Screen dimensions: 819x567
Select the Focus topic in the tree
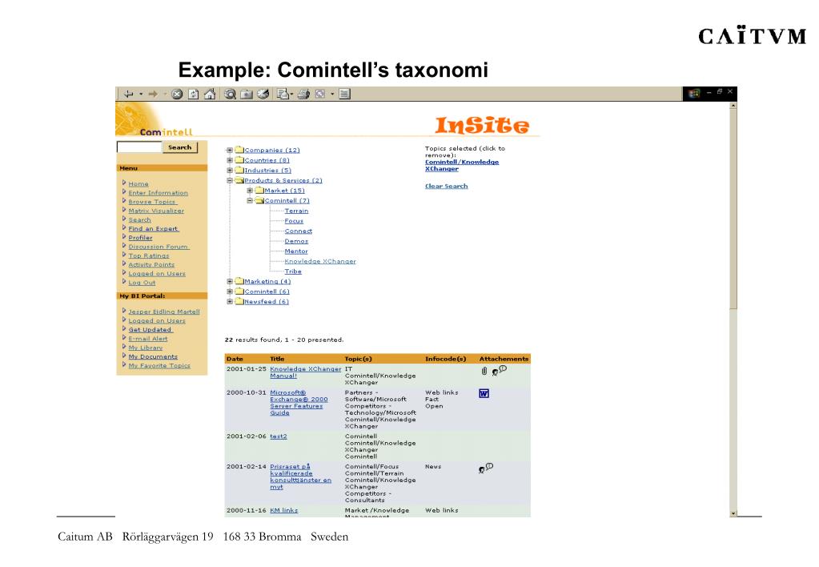[x=294, y=221]
